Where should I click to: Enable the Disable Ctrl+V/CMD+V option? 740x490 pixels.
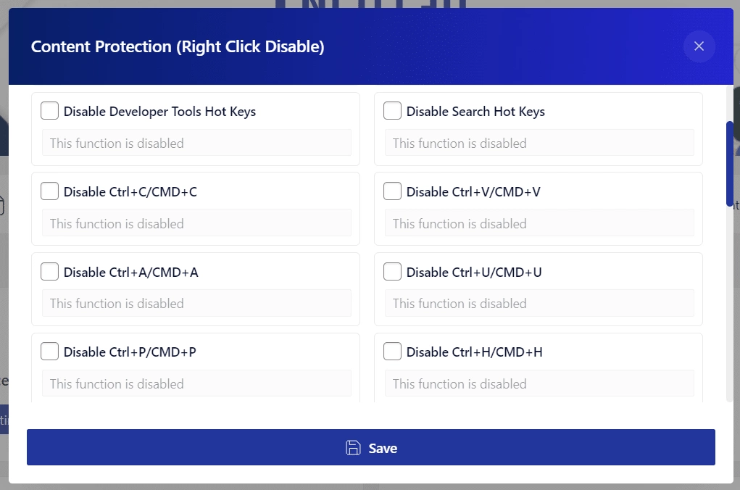tap(392, 191)
